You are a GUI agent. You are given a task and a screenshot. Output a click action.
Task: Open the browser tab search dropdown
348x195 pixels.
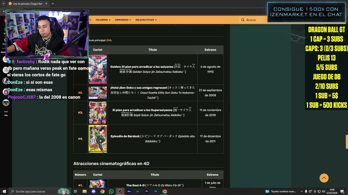click(x=3, y=4)
